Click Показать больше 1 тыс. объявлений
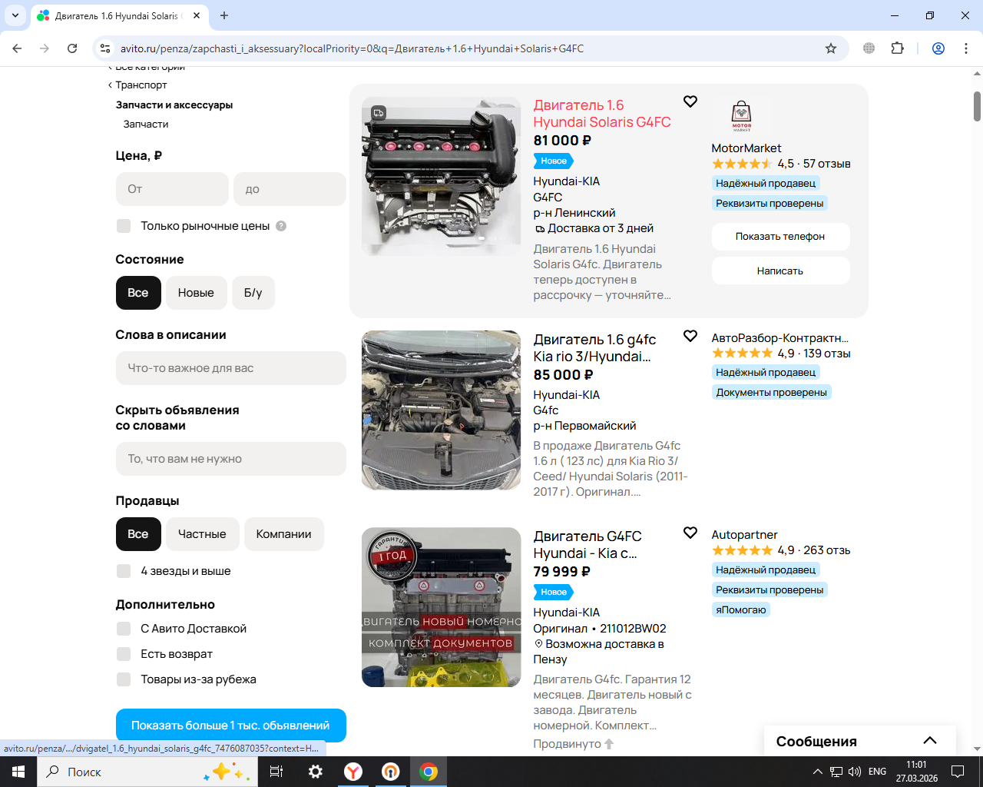This screenshot has width=983, height=787. tap(231, 726)
